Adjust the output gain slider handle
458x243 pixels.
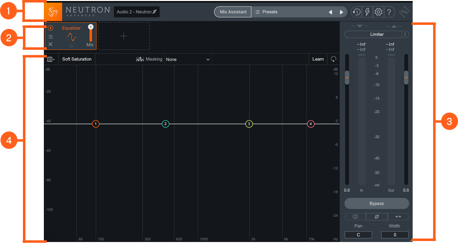(x=406, y=78)
